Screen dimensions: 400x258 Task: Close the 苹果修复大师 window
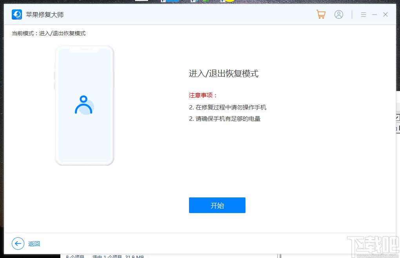pos(385,14)
